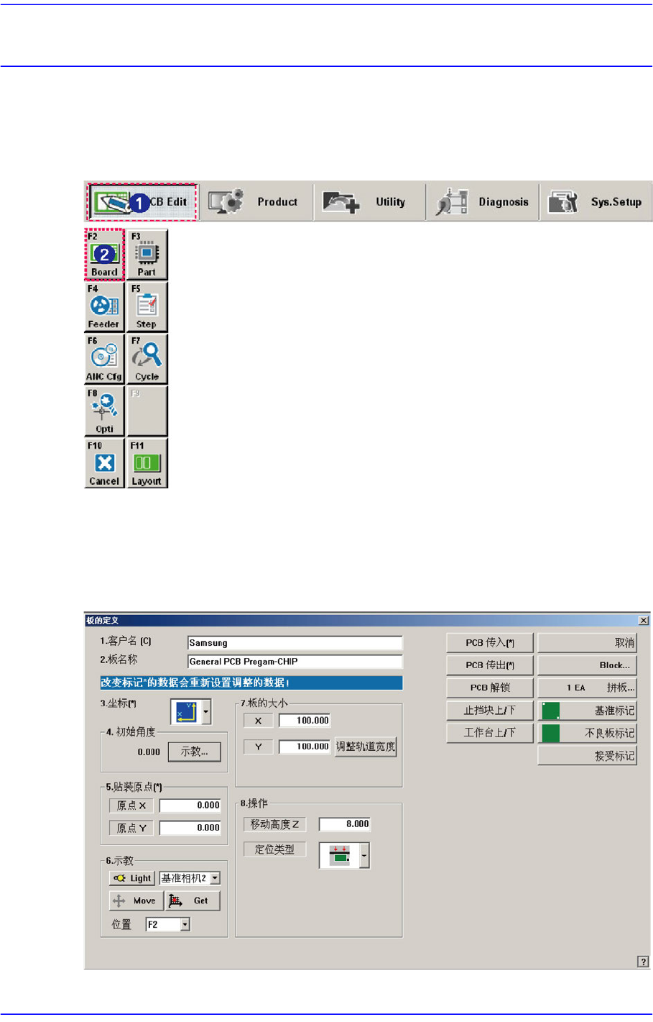
Task: Click the help question mark icon
Action: pyautogui.click(x=643, y=962)
